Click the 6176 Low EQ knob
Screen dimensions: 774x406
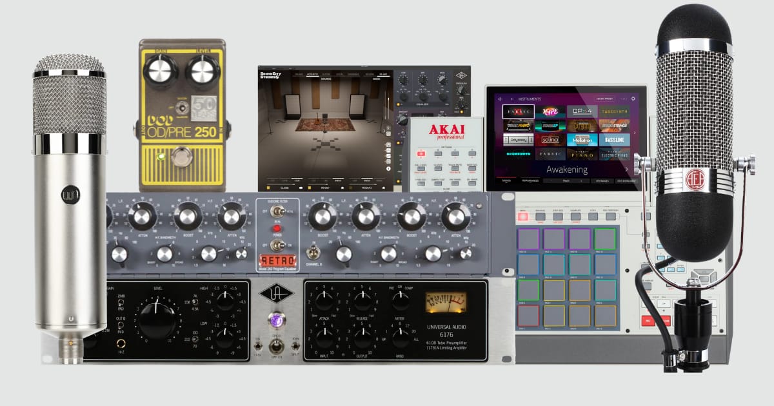coord(225,338)
